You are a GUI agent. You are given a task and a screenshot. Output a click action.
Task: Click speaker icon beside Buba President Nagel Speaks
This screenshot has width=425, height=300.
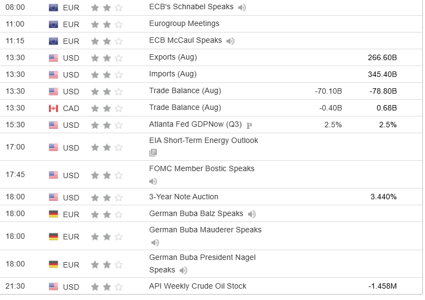click(x=183, y=270)
